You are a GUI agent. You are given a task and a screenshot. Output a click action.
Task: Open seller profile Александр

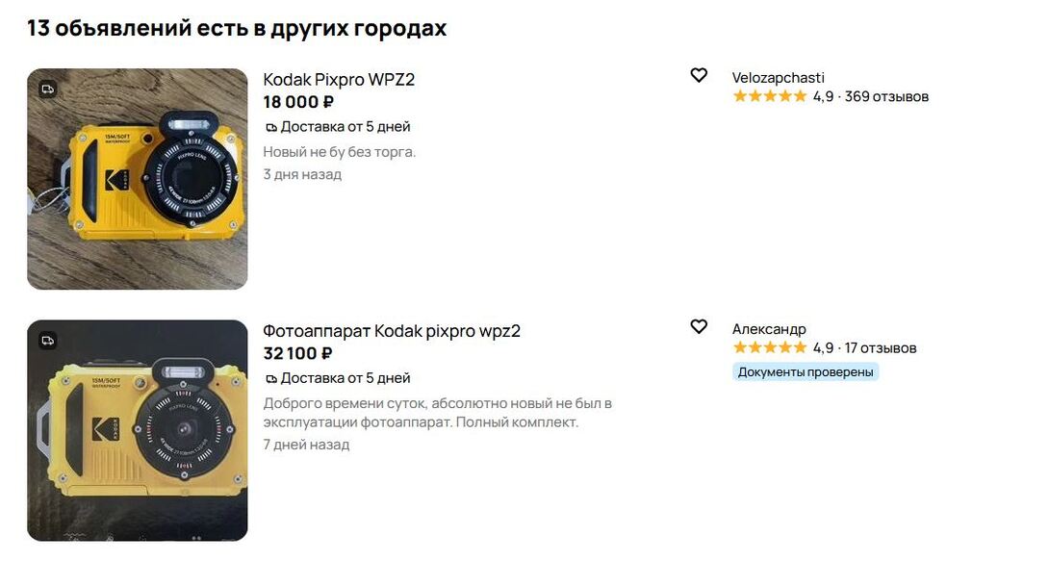pyautogui.click(x=769, y=329)
